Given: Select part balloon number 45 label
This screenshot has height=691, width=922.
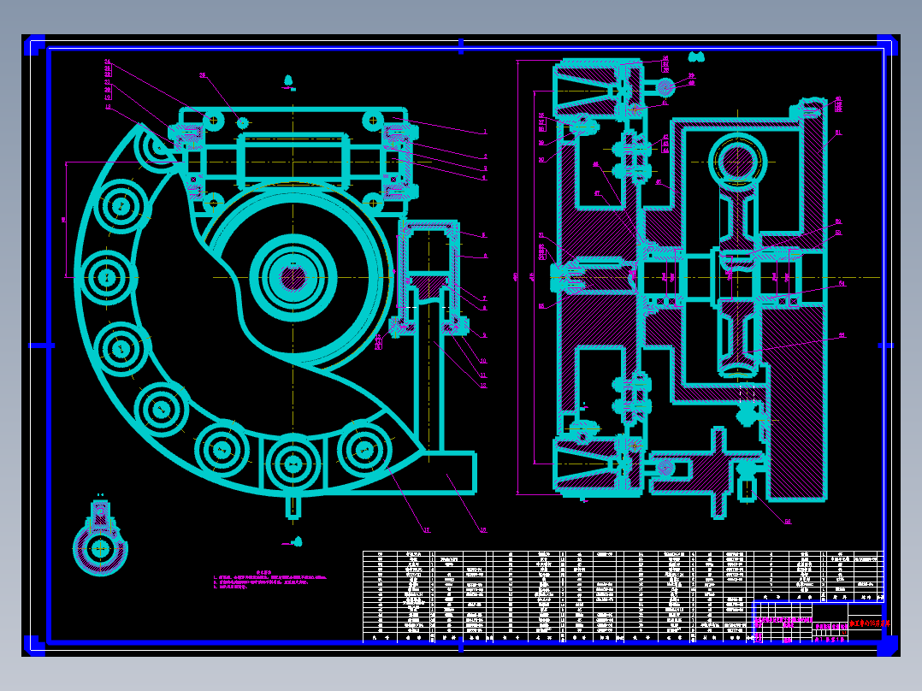Looking at the screenshot, I should pos(659,182).
